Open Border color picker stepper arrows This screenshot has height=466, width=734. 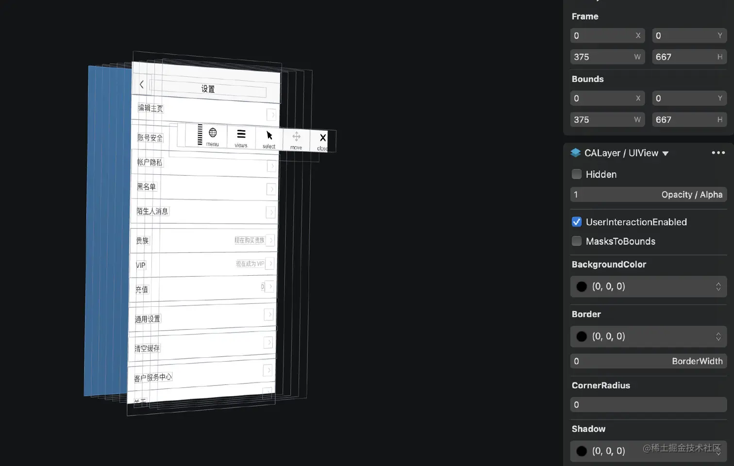pos(718,336)
